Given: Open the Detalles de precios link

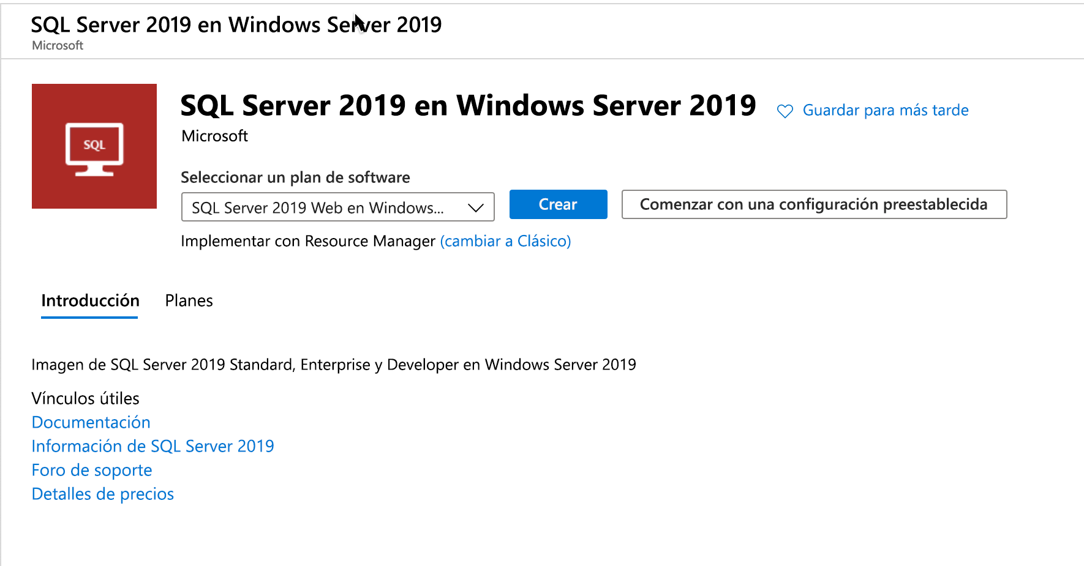Looking at the screenshot, I should [x=103, y=494].
